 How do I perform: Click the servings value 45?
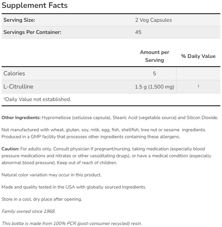(138, 32)
